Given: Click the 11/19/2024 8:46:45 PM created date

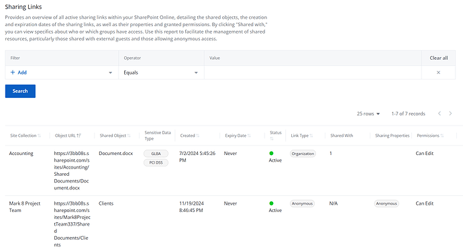Looking at the screenshot, I should [191, 207].
